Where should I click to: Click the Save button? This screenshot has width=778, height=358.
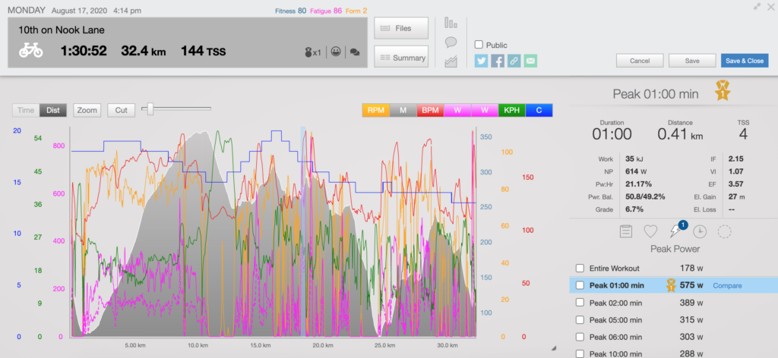pos(691,61)
